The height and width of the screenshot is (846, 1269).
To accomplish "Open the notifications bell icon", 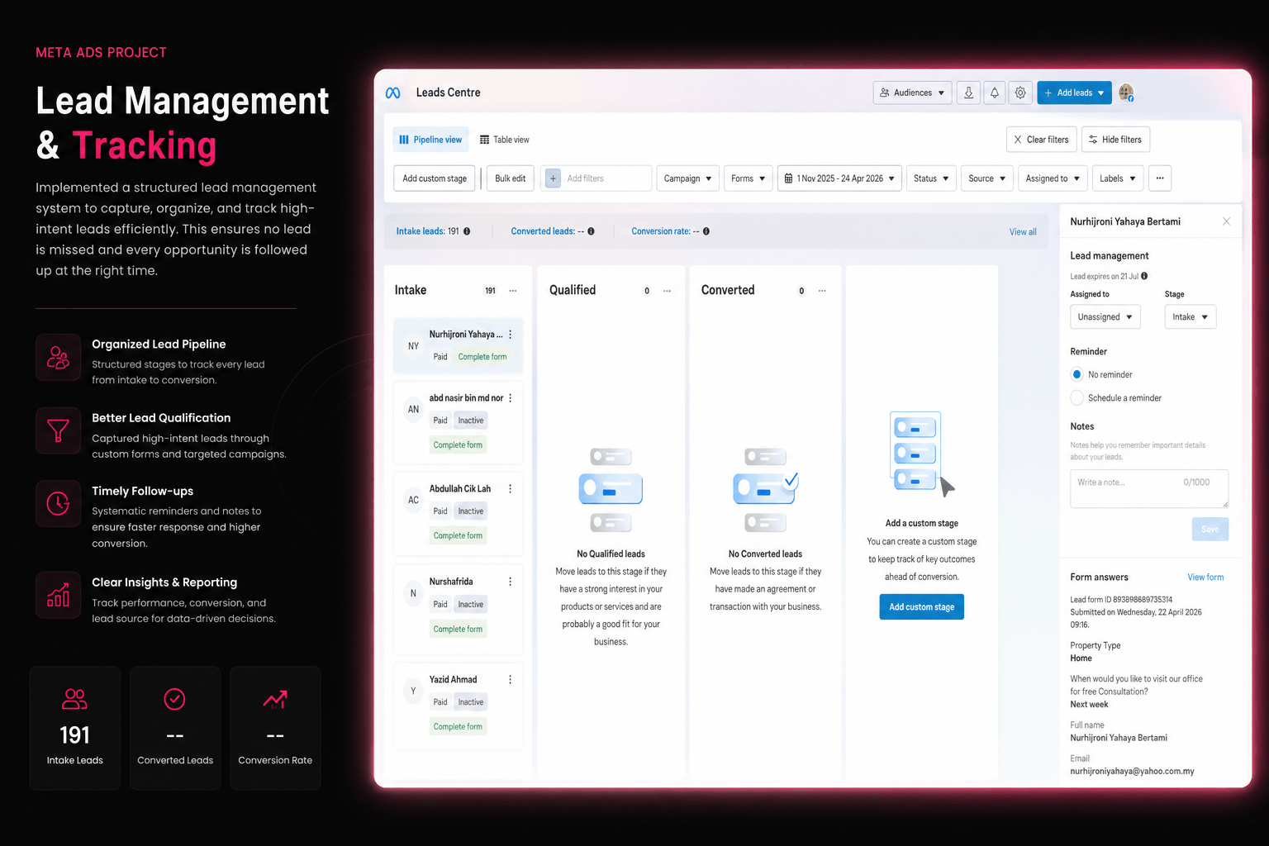I will pyautogui.click(x=995, y=93).
